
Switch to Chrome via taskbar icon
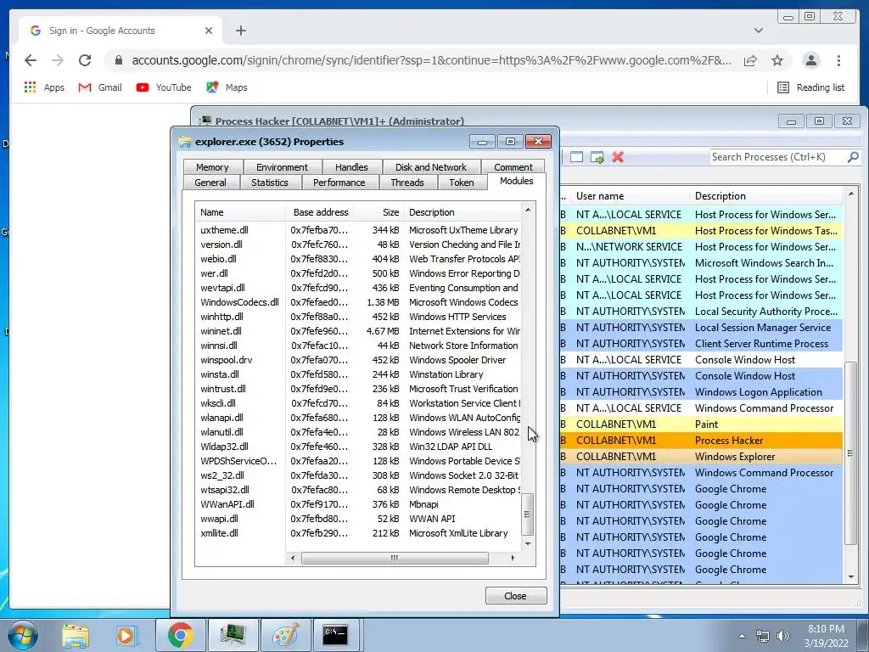click(x=180, y=635)
